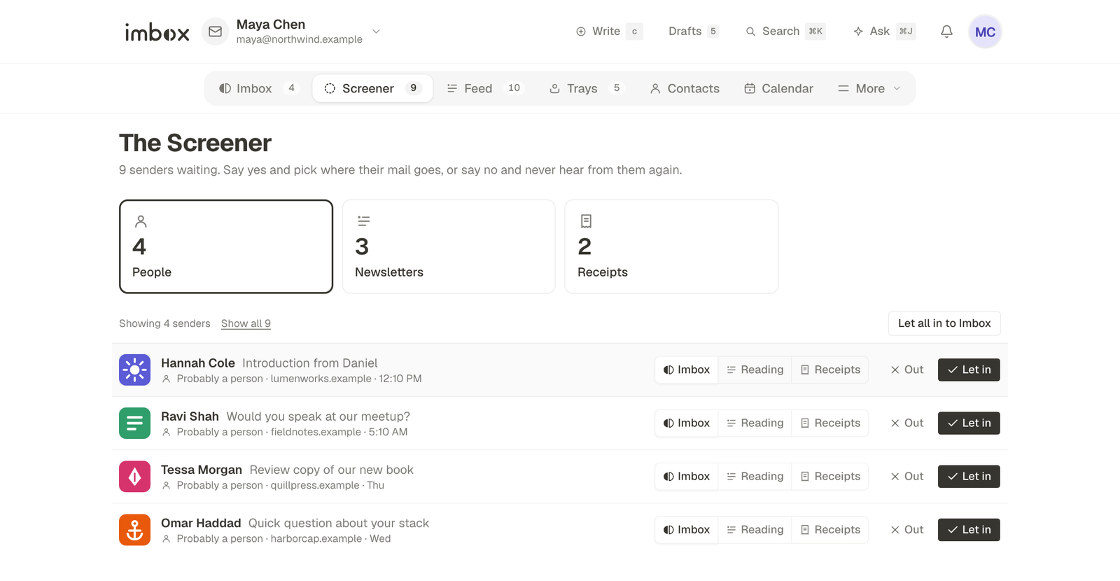The height and width of the screenshot is (581, 1120).
Task: Click Omar Haddad's orange anchor avatar
Action: pyautogui.click(x=134, y=530)
